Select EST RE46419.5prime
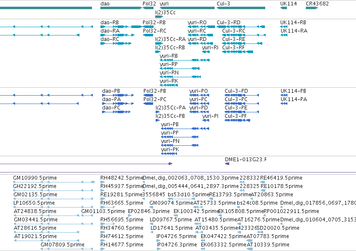Screen dimensions: 356x251 [262, 182]
